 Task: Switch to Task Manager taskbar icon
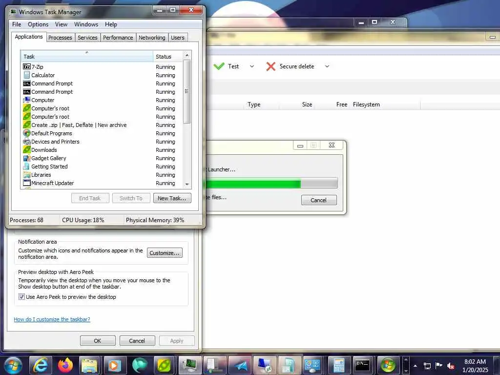190,365
